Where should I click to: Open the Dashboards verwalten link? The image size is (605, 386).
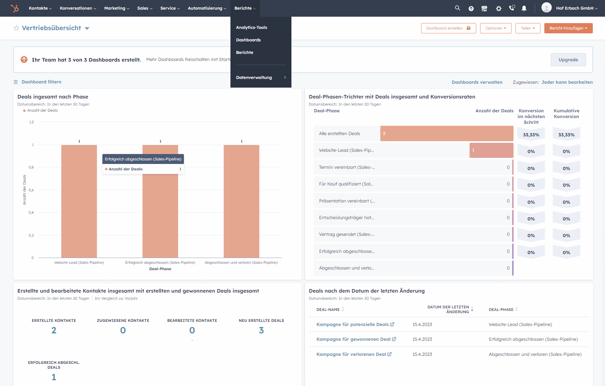click(x=477, y=82)
